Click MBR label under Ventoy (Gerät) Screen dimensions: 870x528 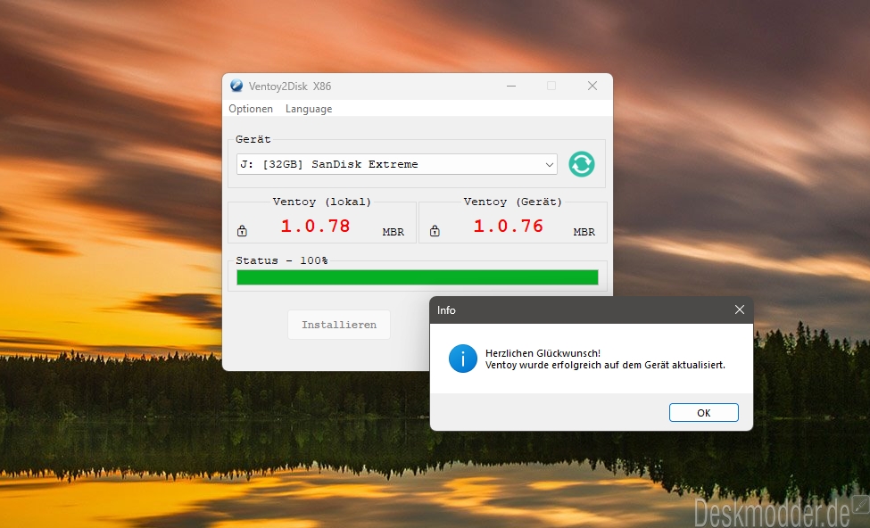point(584,232)
